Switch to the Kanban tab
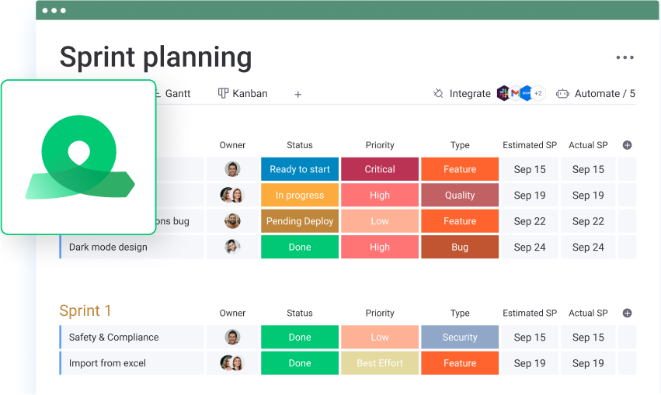 (242, 93)
